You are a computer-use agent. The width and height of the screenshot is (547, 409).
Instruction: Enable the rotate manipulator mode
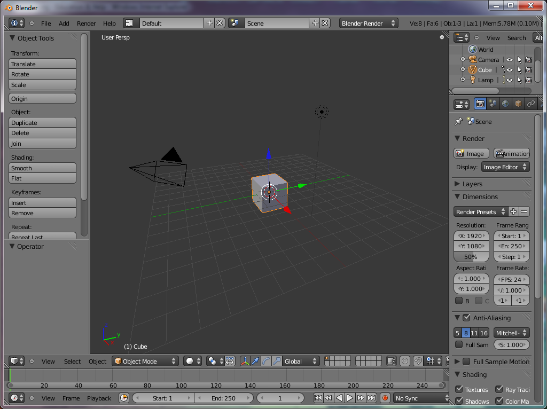coord(266,361)
